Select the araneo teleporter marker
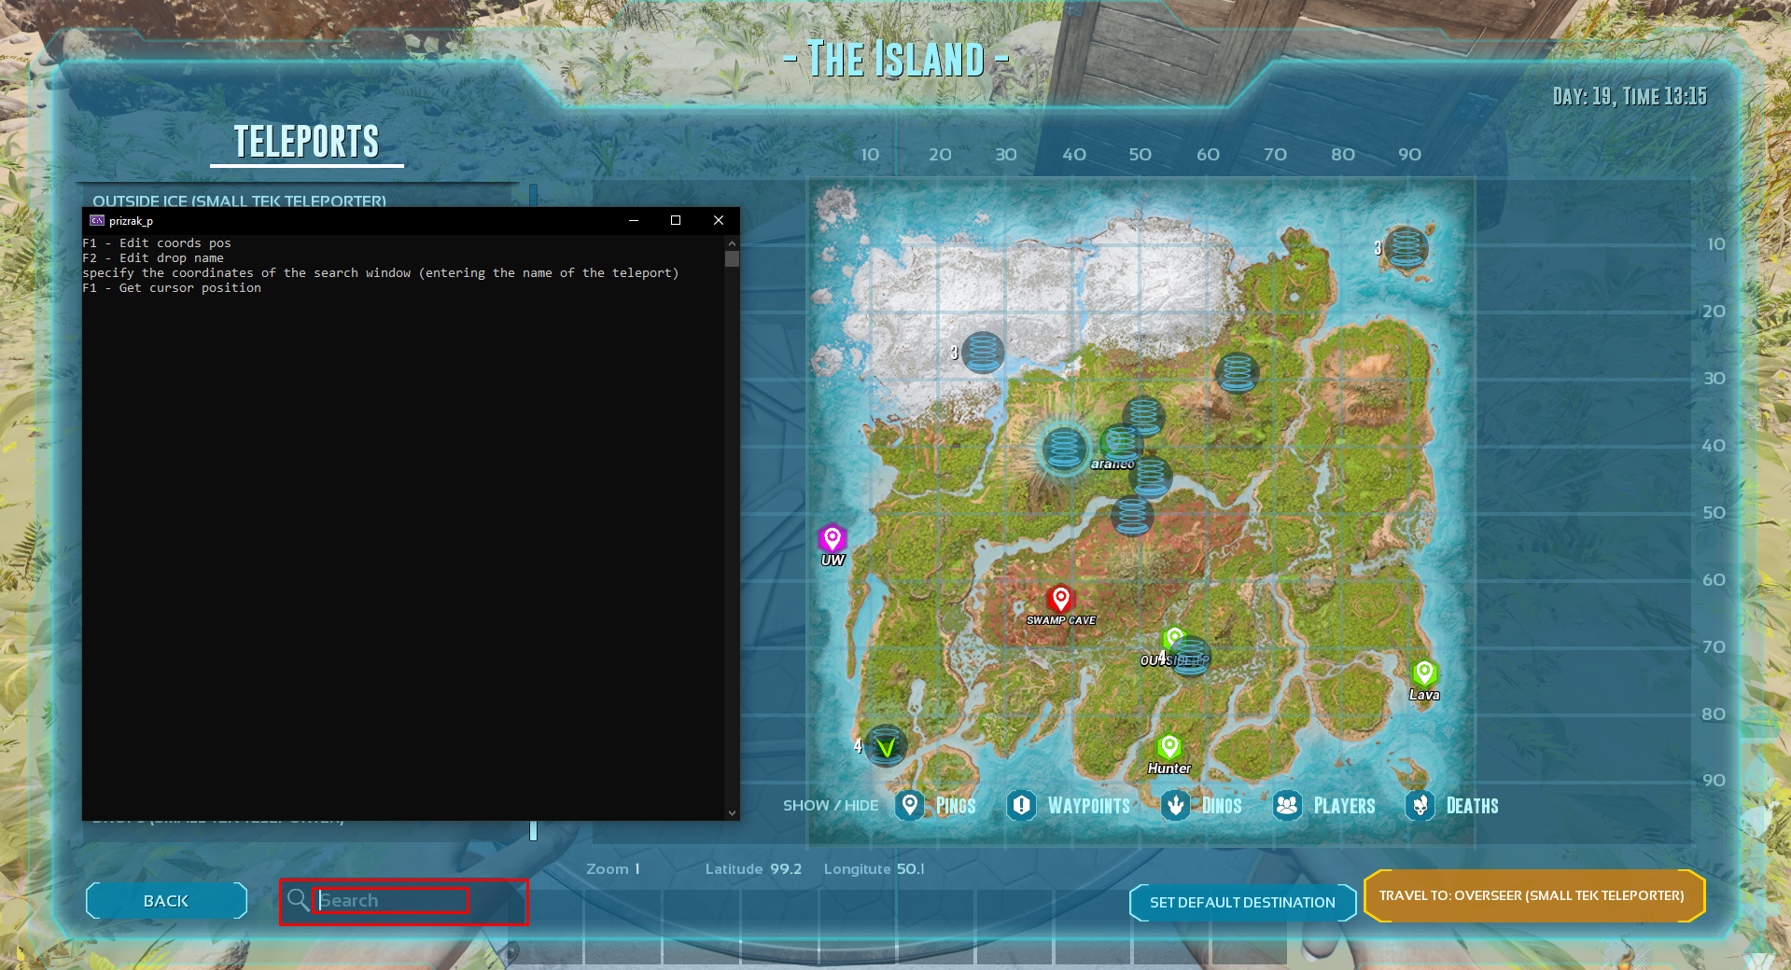The height and width of the screenshot is (970, 1791). tap(1121, 444)
